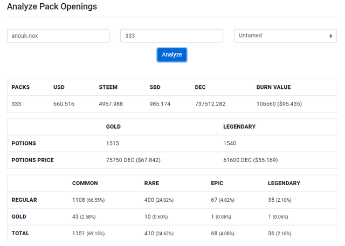Click the burn value 106560 ($95.435)
The image size is (345, 246).
click(279, 104)
